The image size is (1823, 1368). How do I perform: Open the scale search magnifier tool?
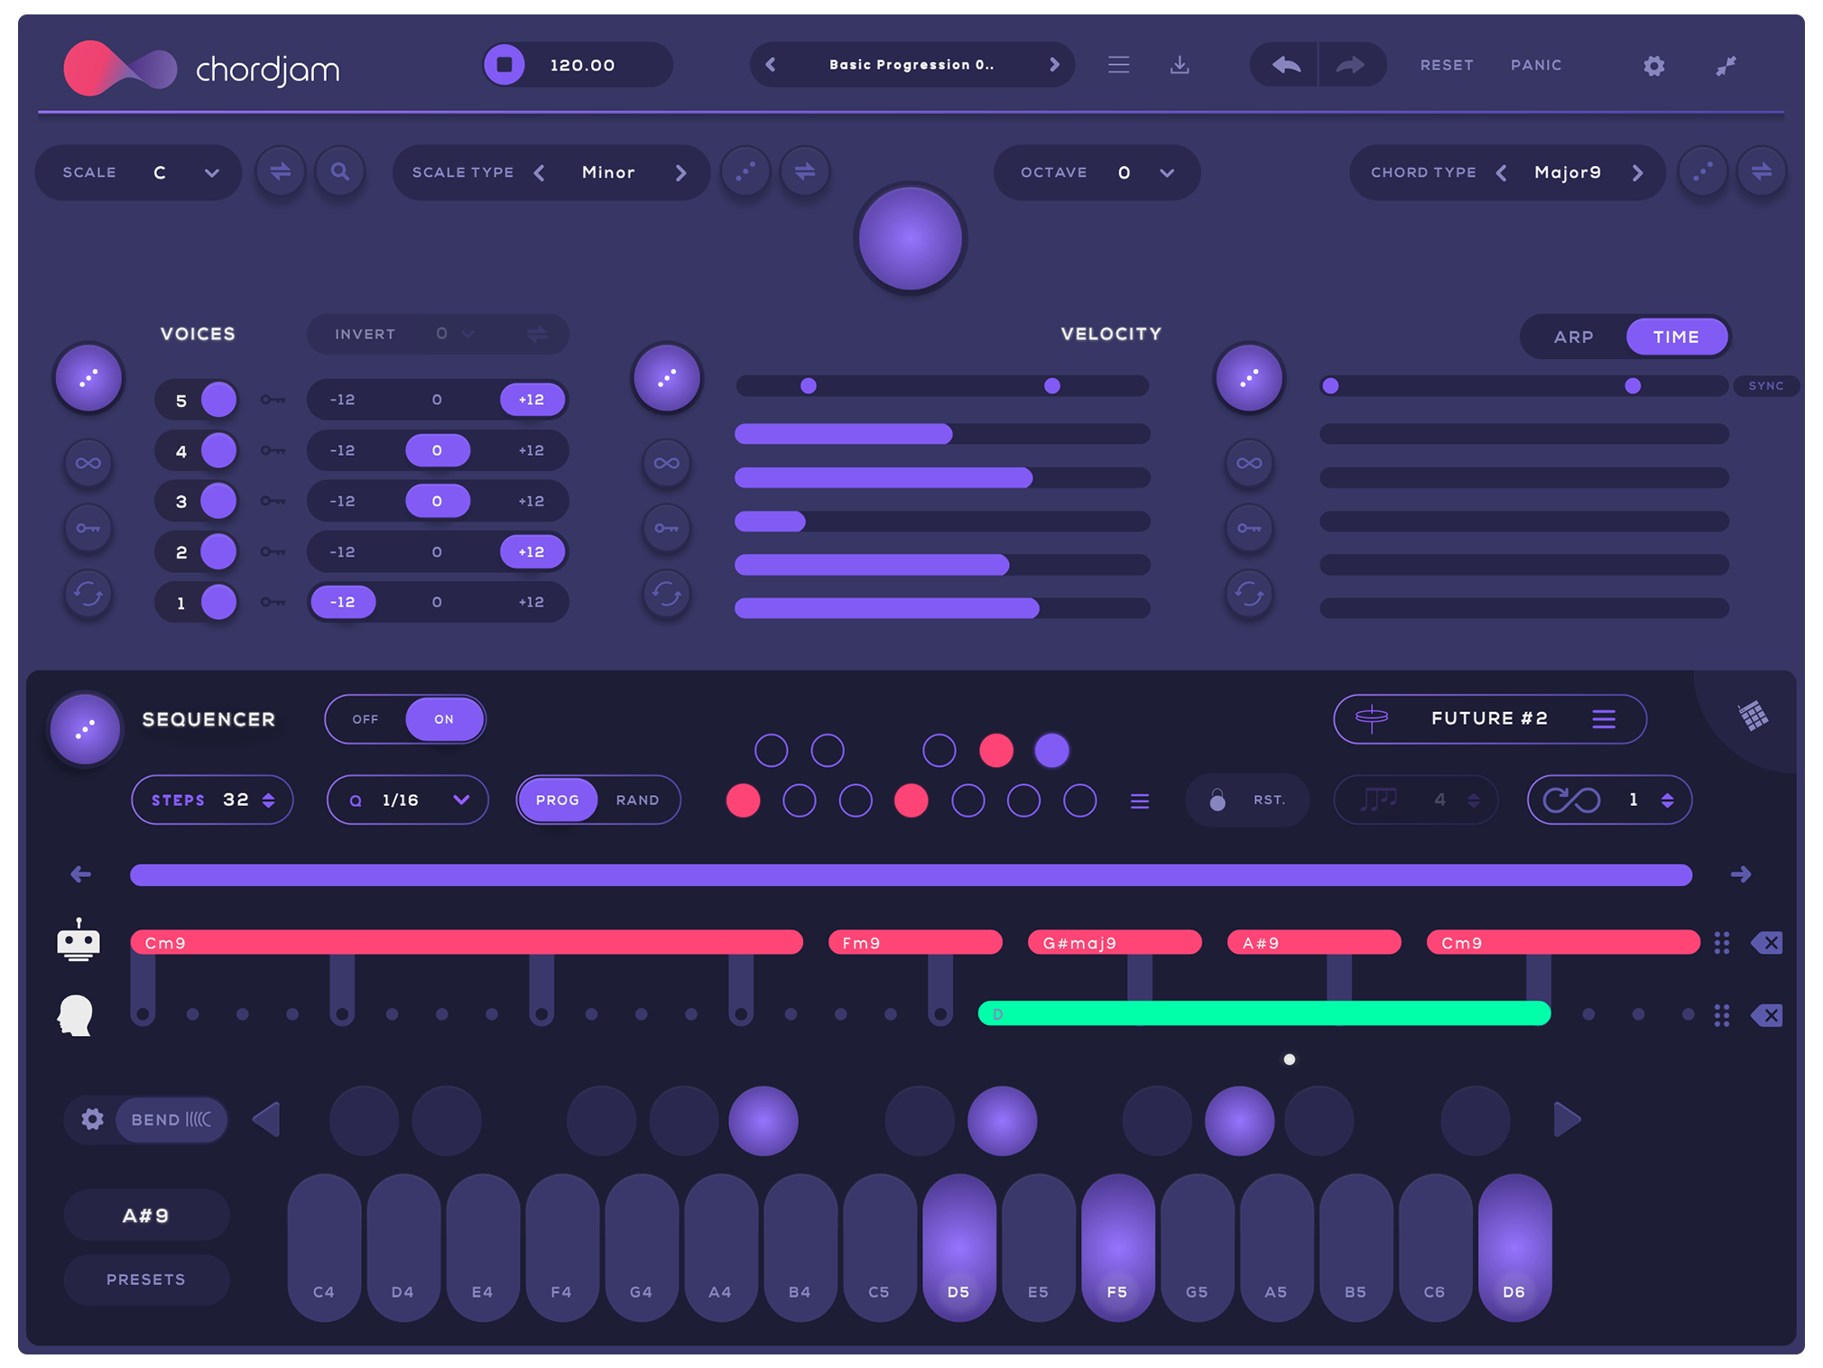click(x=340, y=171)
